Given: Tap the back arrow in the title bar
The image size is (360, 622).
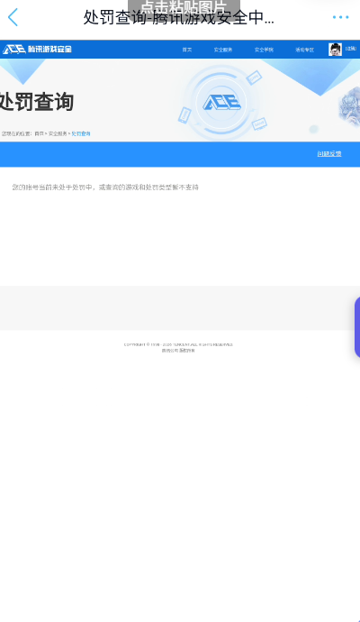Looking at the screenshot, I should (13, 17).
